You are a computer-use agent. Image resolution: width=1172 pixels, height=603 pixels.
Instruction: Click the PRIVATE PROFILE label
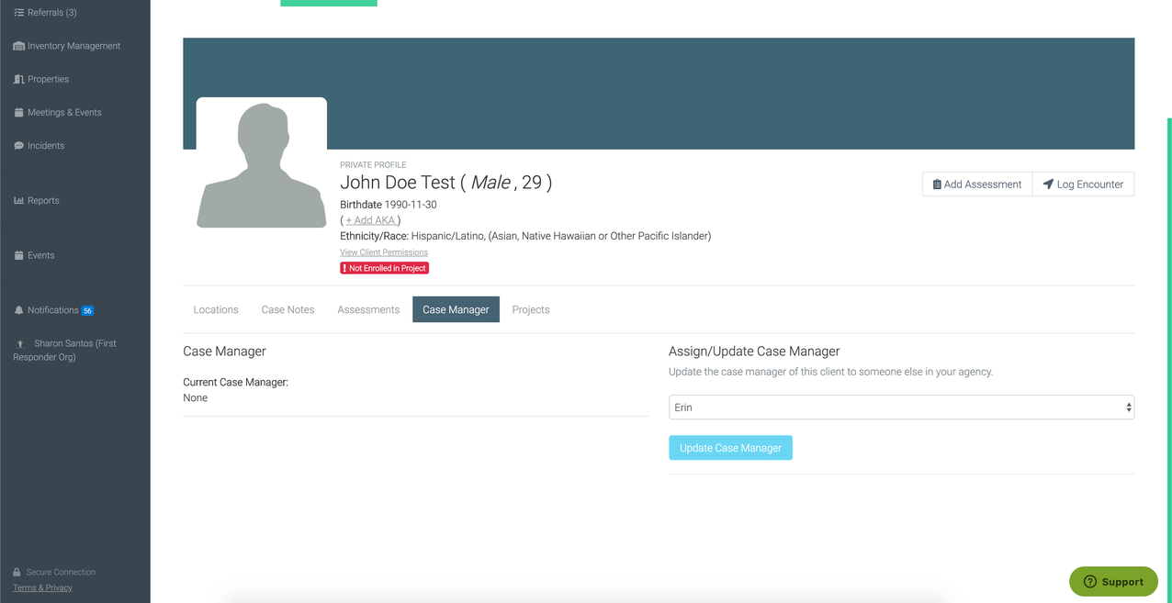pos(373,165)
